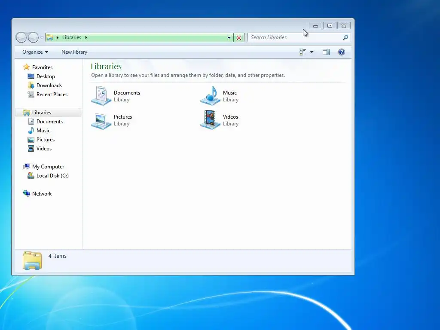Screen dimensions: 440x330
Task: Select Libraries breadcrumb in address bar
Action: pos(72,37)
